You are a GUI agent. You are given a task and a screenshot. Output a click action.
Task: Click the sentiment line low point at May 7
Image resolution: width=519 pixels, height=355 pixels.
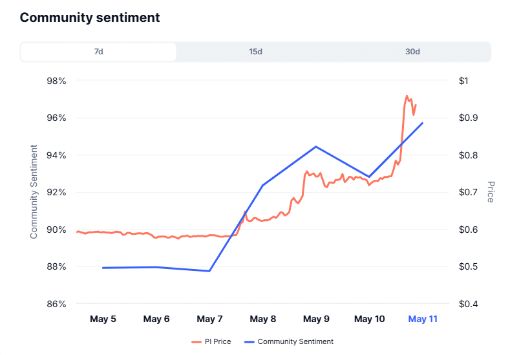(x=209, y=271)
